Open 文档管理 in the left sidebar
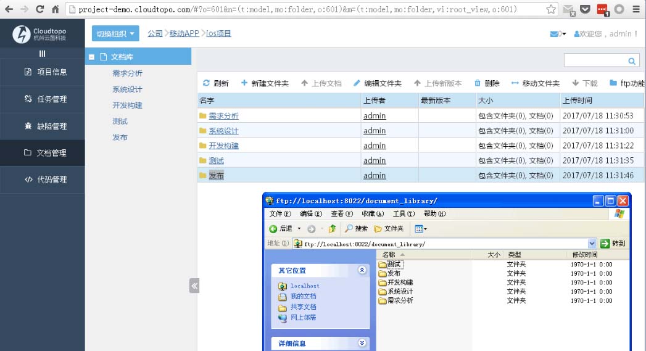This screenshot has height=351, width=646. pyautogui.click(x=43, y=152)
